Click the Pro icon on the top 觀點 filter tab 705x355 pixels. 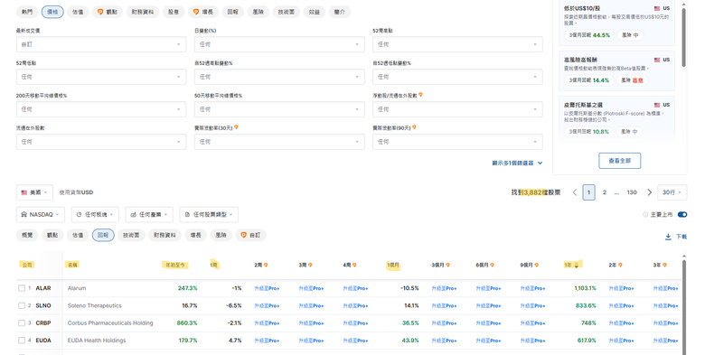click(x=100, y=12)
